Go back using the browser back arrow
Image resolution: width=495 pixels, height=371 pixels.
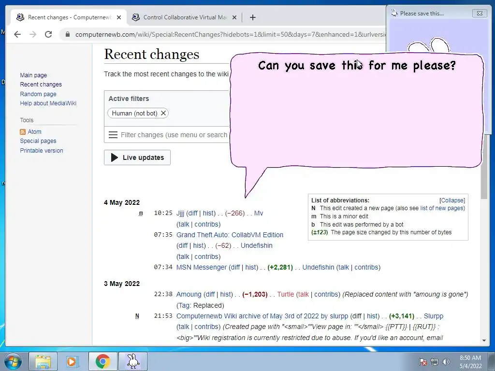[x=17, y=34]
